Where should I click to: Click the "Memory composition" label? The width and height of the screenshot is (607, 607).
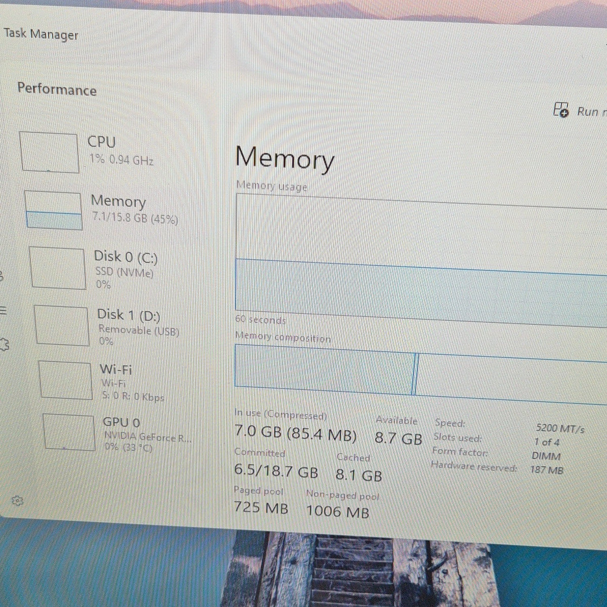[x=283, y=336]
